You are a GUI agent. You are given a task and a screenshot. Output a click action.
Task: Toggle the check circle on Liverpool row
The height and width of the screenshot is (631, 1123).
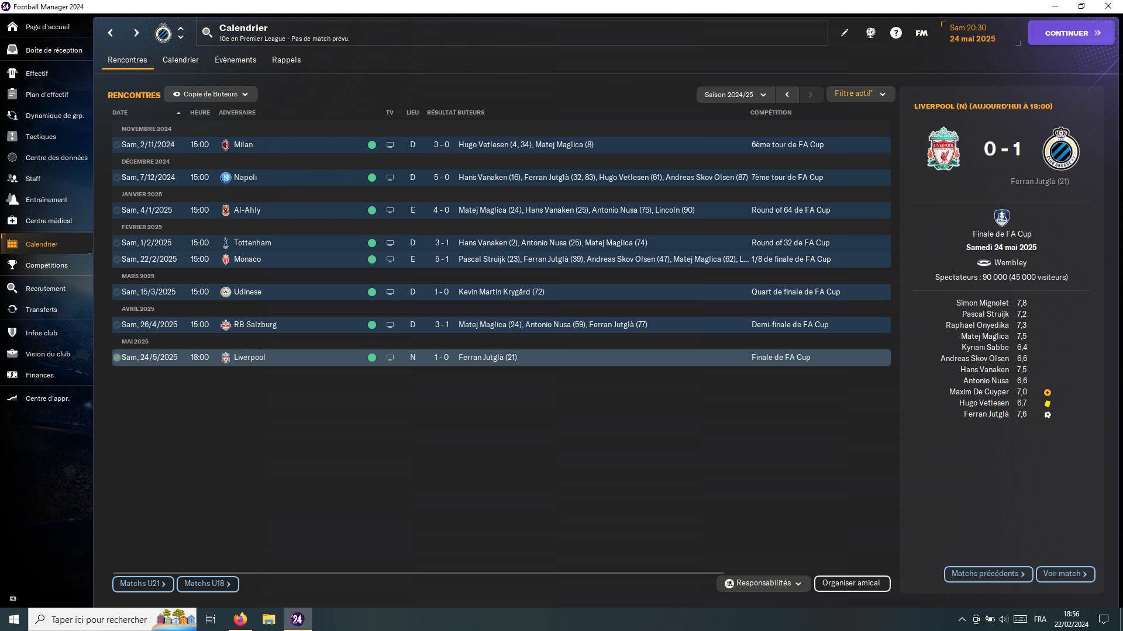point(117,358)
